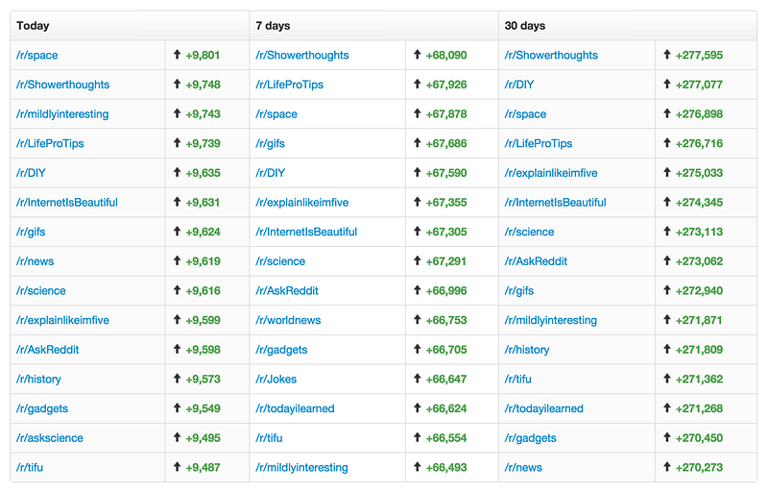Open /r/Showerthoughts link under Today
The image size is (768, 492).
62,85
